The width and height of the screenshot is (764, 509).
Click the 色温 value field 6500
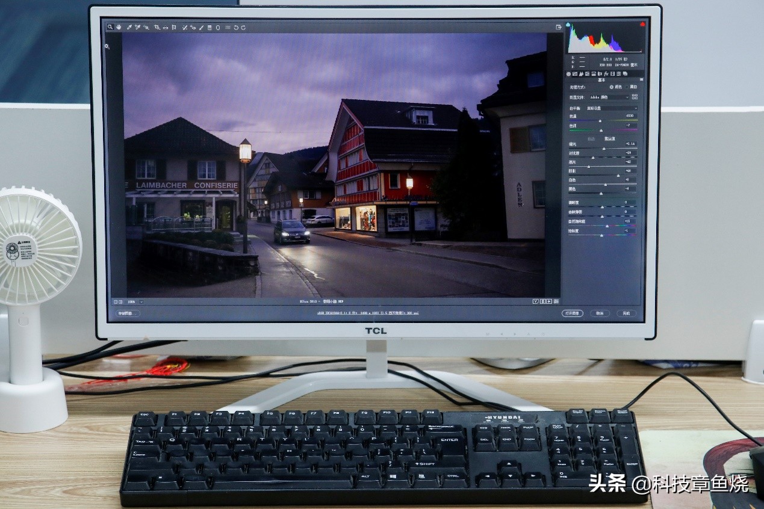(632, 116)
